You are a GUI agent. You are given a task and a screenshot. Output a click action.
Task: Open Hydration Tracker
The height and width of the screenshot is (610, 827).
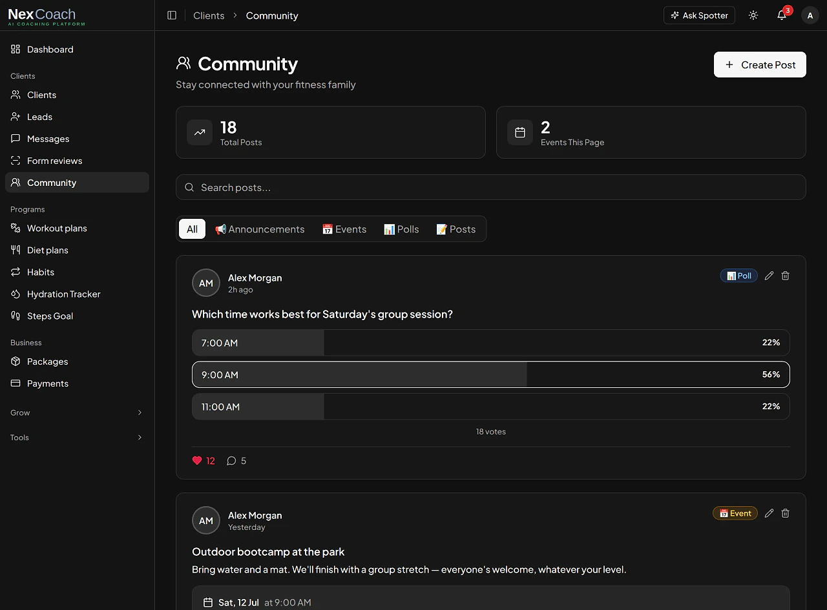pyautogui.click(x=77, y=294)
